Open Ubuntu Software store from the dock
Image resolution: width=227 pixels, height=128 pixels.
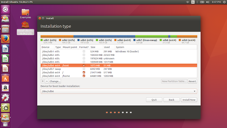click(5, 78)
